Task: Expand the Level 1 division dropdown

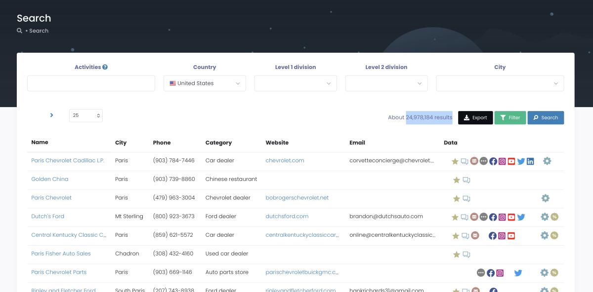Action: click(296, 83)
